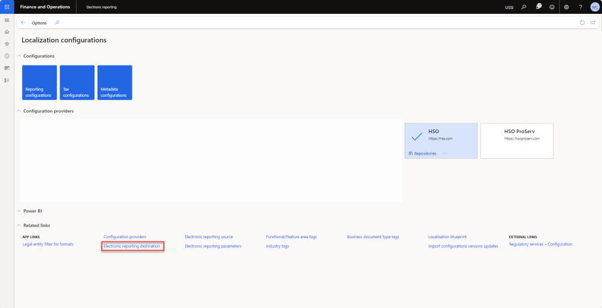The width and height of the screenshot is (602, 308).
Task: Open Electronic reporting destination link
Action: tap(132, 246)
